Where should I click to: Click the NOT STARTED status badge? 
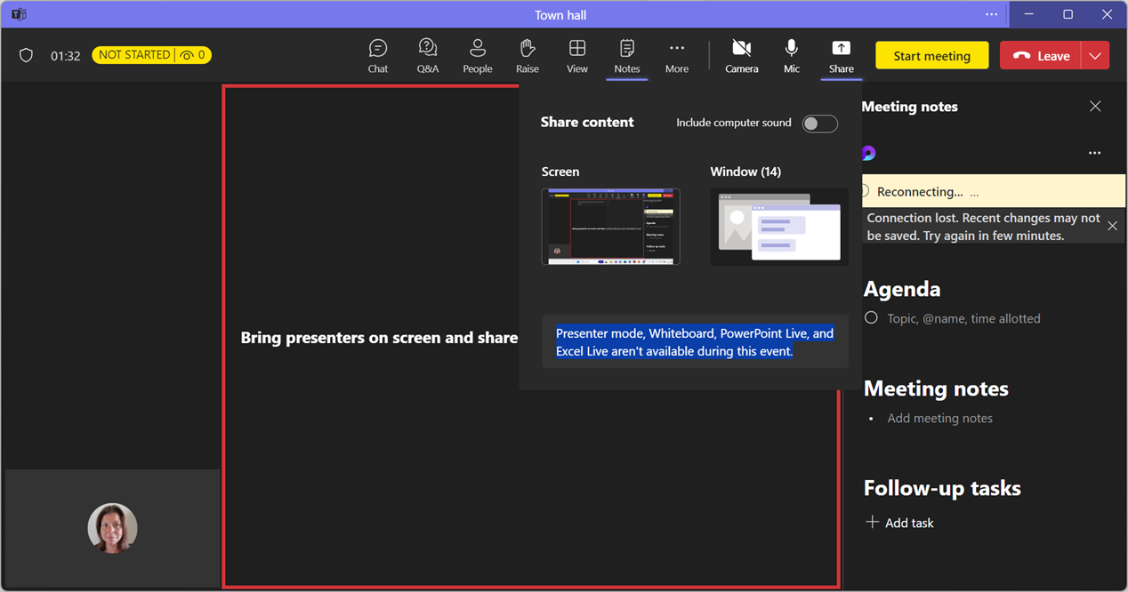point(134,55)
